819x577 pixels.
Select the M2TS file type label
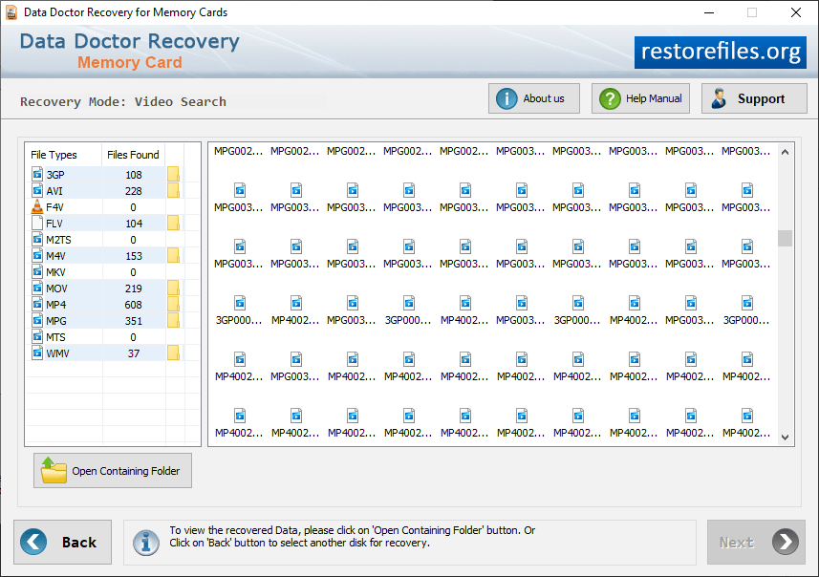coord(58,240)
